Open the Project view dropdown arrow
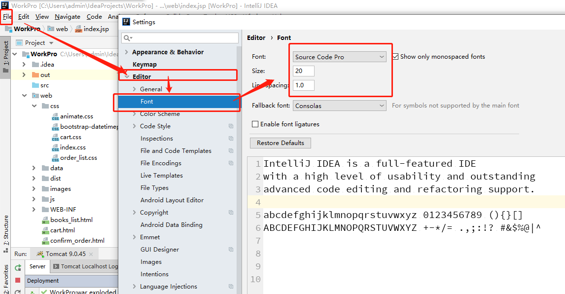Screen dimensions: 565x294 (x=51, y=43)
